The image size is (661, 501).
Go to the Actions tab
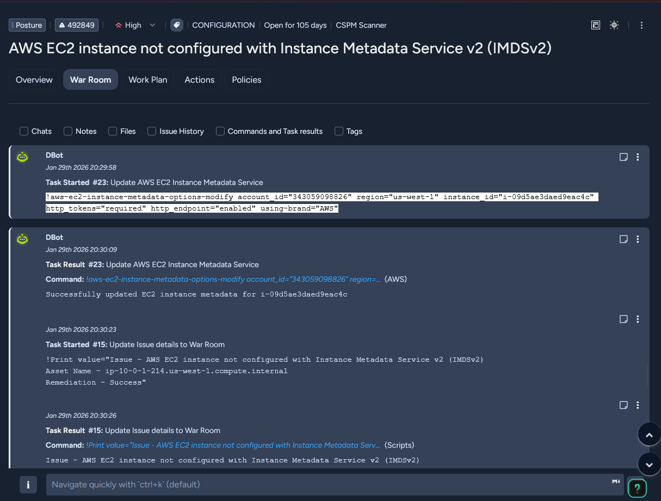(x=200, y=79)
